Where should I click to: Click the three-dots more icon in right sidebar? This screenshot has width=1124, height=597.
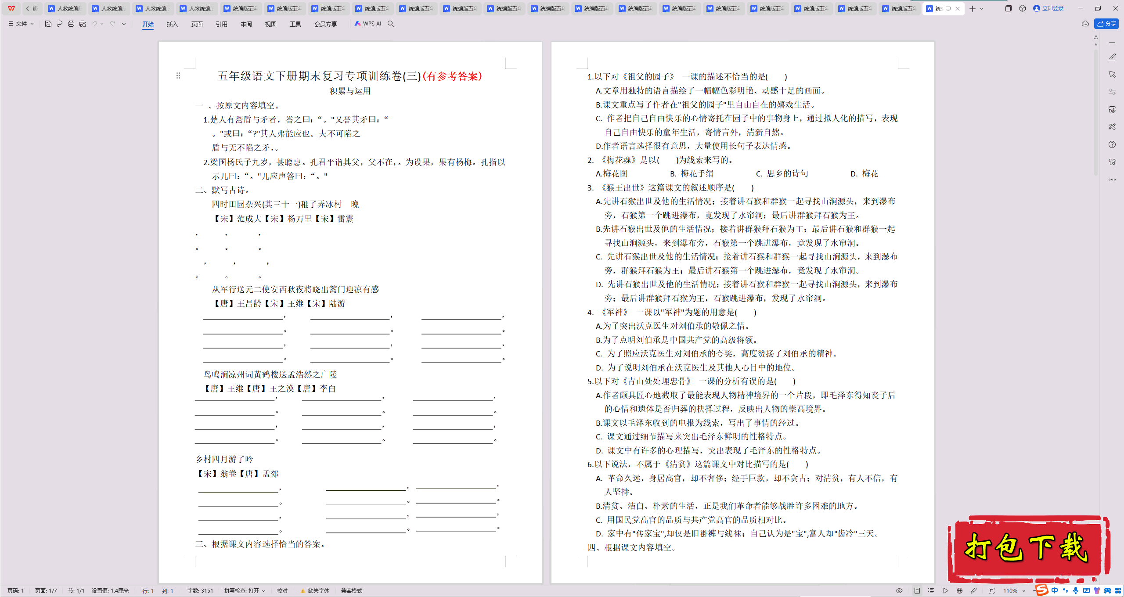1112,180
